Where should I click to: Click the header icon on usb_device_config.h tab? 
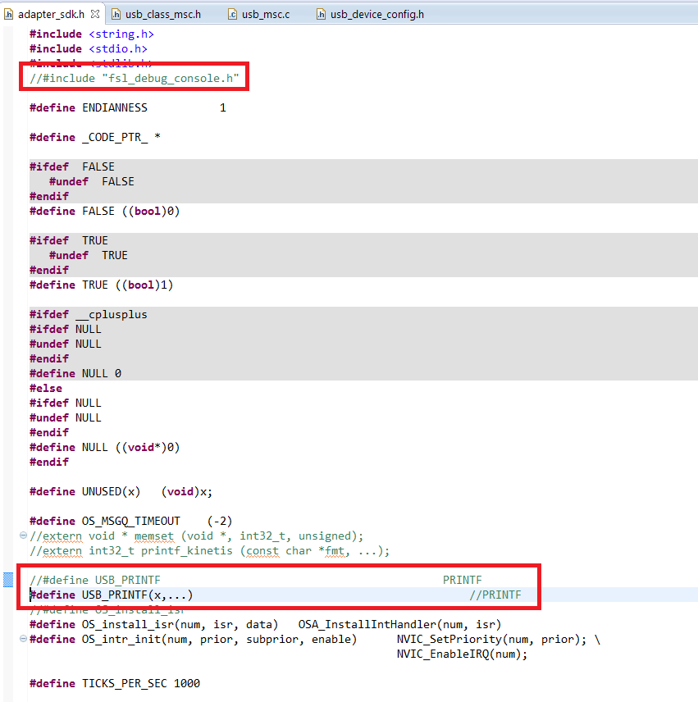tap(321, 14)
